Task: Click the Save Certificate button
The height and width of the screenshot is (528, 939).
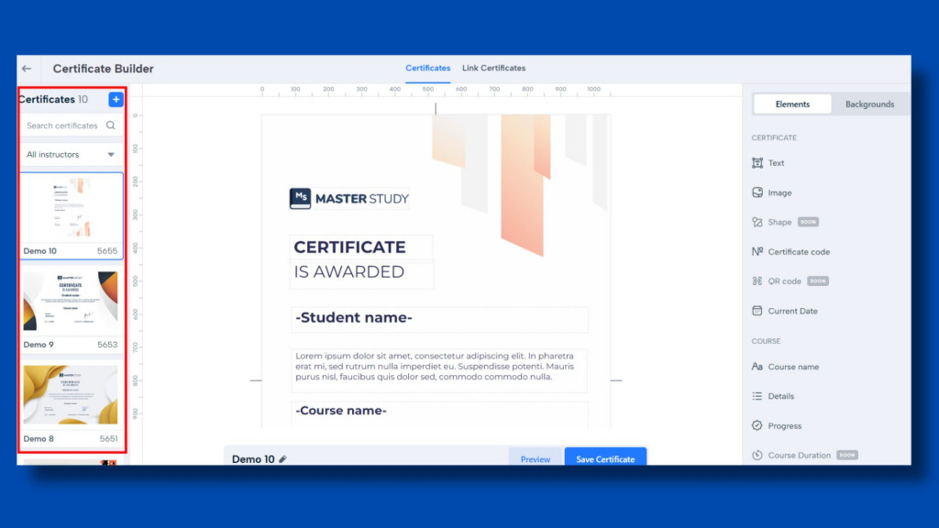Action: pos(605,458)
